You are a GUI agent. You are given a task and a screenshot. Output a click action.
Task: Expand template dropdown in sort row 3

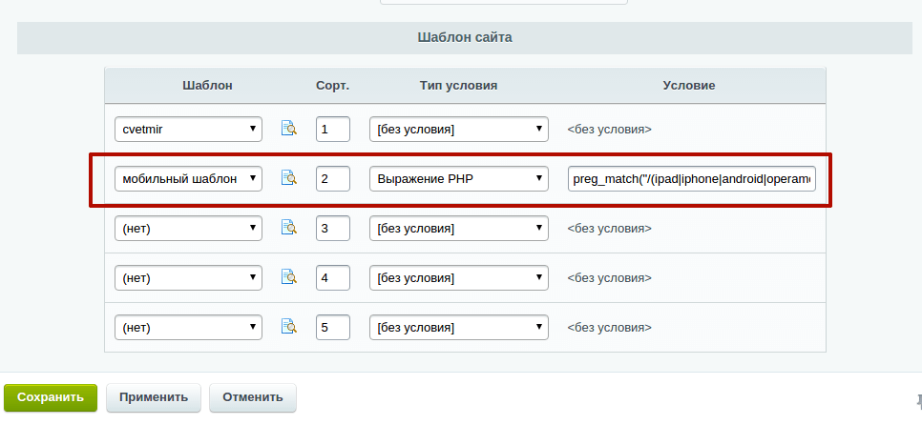tap(189, 228)
